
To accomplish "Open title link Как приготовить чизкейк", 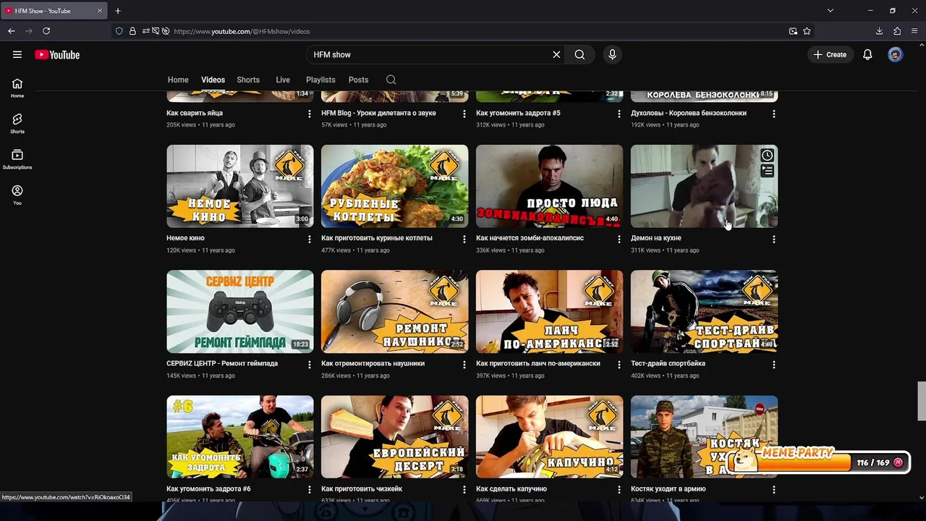I will (362, 488).
